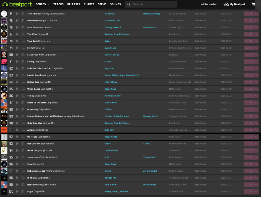
Task: Click the Beatport logo
Action: point(17,4)
